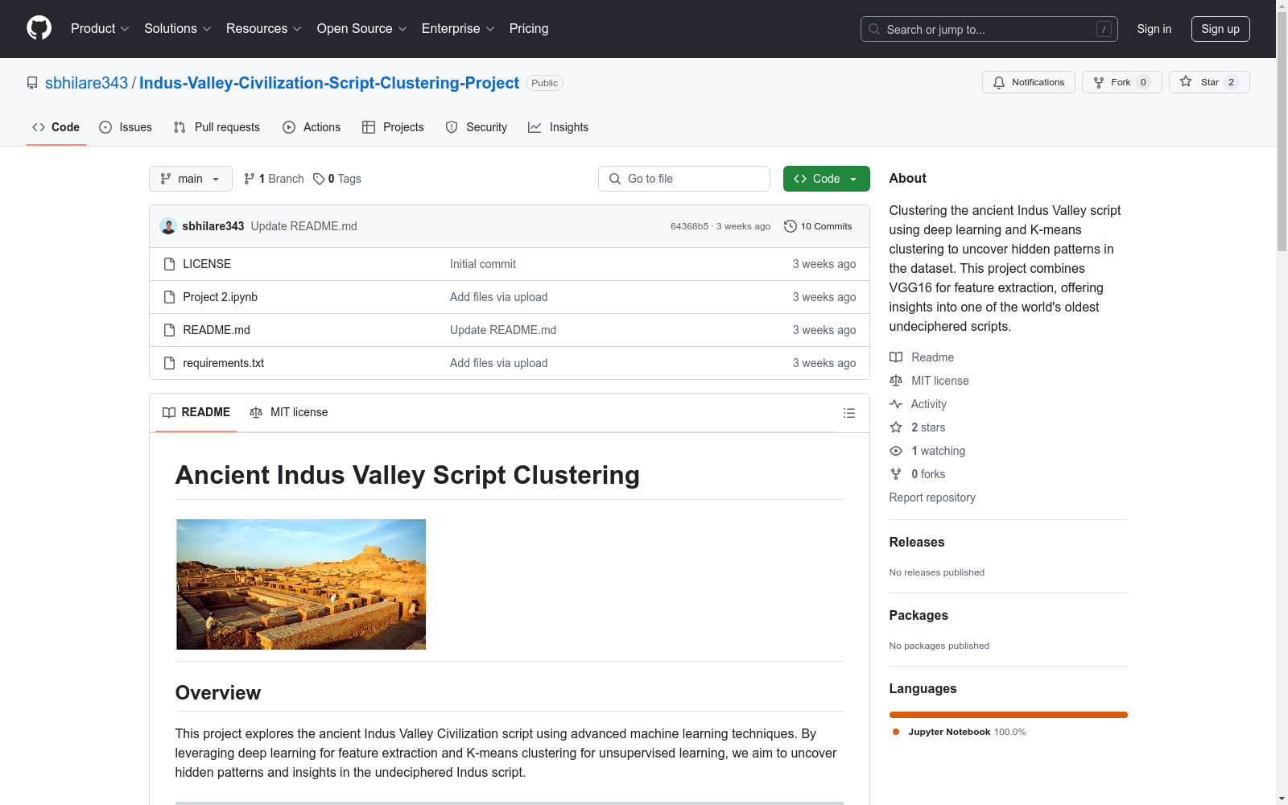This screenshot has width=1288, height=805.
Task: Click the Security shield icon
Action: click(452, 127)
